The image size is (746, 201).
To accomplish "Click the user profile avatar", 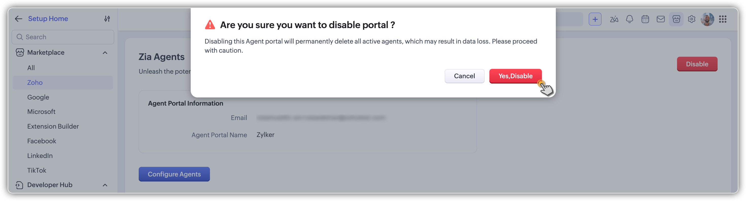I will [707, 19].
